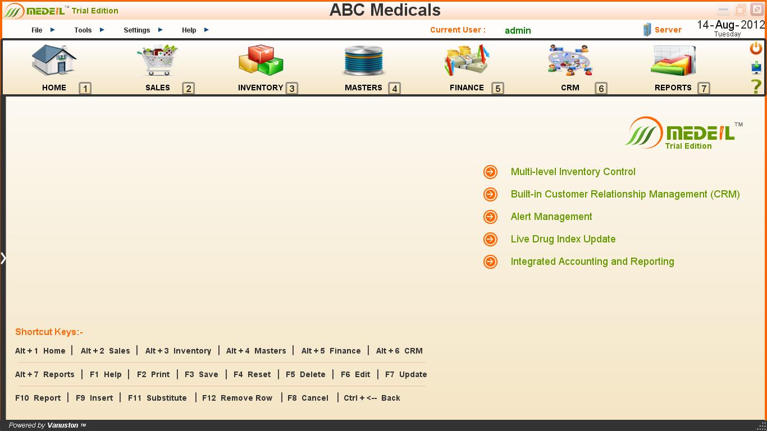
Task: Open the Reports chart icon
Action: (x=673, y=60)
